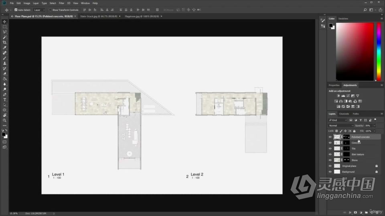Add a Levels adjustment
385x216 pixels.
point(343,96)
